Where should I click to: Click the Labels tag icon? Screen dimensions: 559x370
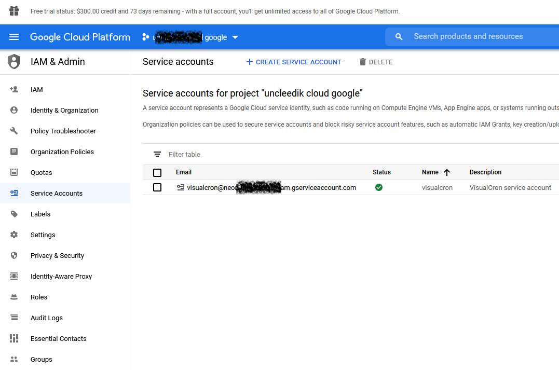pyautogui.click(x=14, y=214)
